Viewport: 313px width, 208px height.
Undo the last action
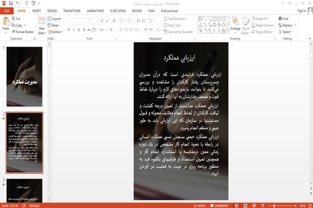point(18,4)
